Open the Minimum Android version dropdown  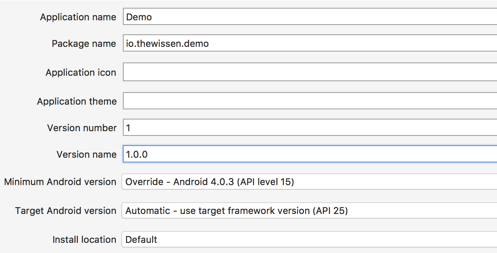pos(274,182)
